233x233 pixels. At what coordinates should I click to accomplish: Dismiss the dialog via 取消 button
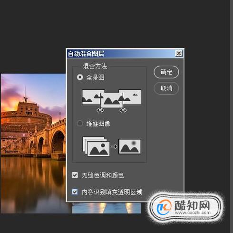pyautogui.click(x=166, y=88)
